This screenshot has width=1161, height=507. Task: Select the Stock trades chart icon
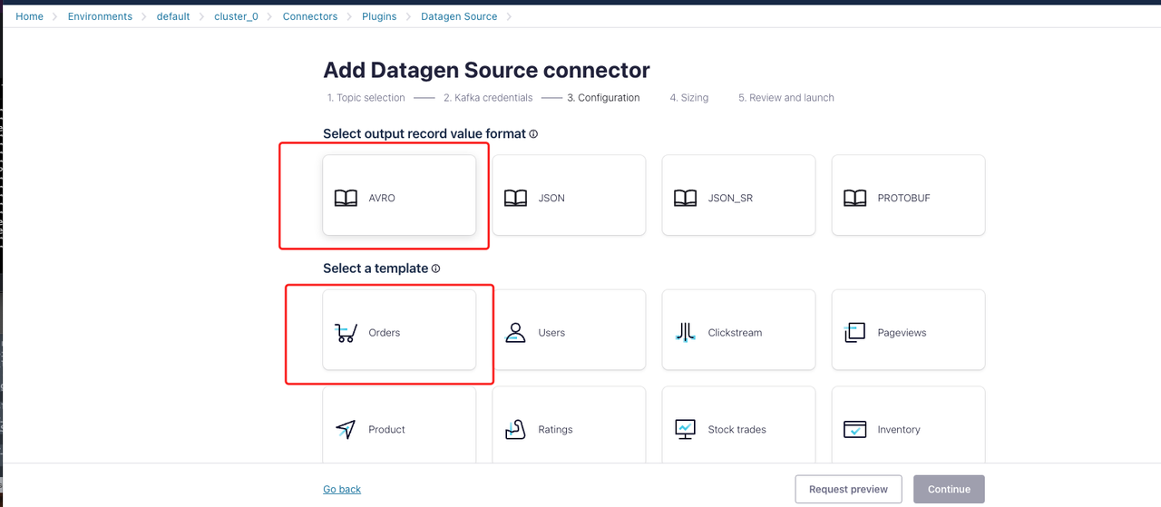(685, 430)
